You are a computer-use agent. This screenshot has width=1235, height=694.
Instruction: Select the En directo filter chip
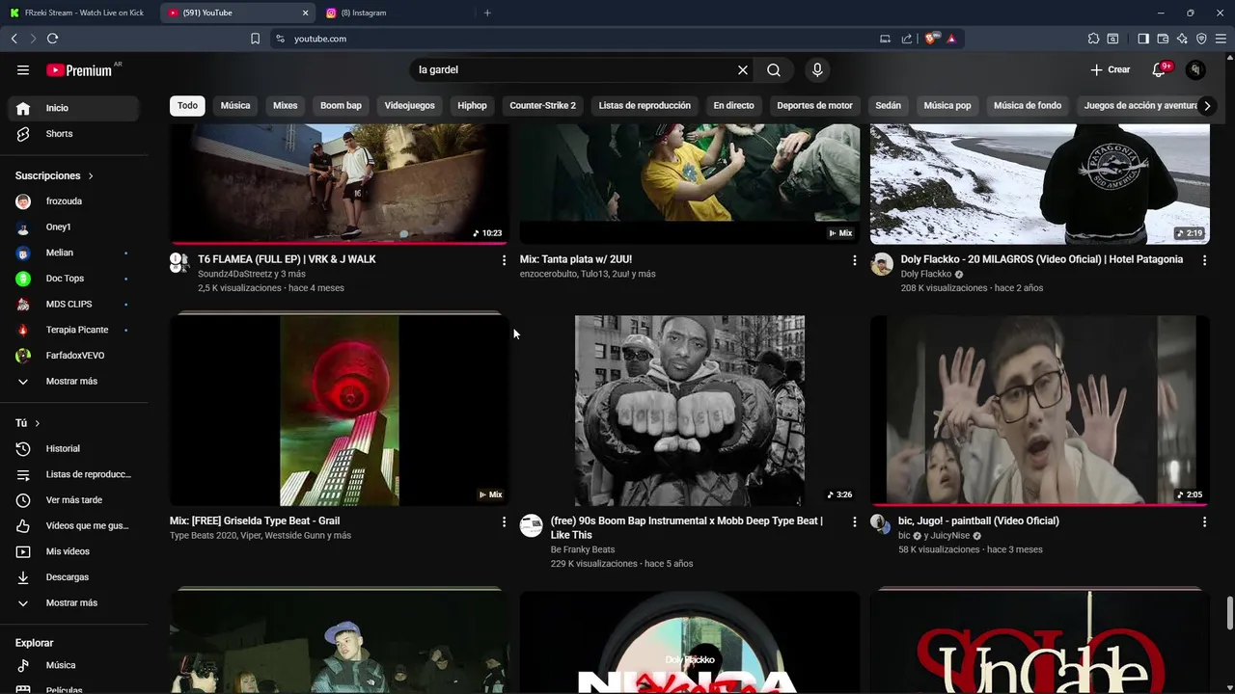click(x=733, y=106)
